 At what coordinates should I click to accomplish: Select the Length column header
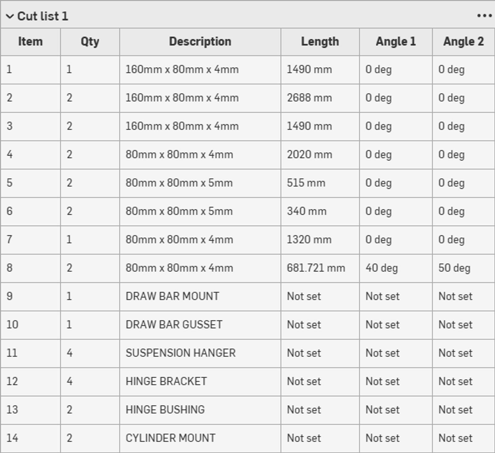coord(320,41)
